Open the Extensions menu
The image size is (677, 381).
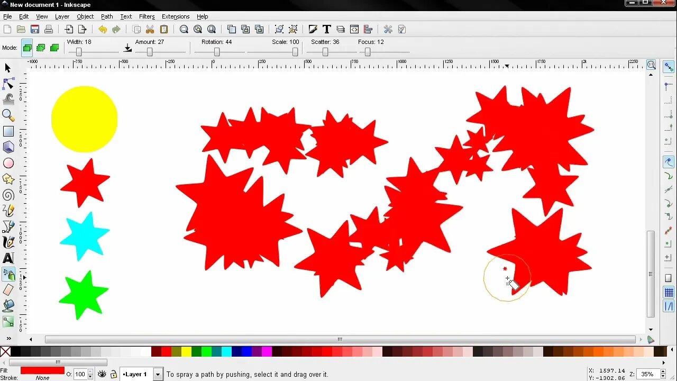[175, 16]
